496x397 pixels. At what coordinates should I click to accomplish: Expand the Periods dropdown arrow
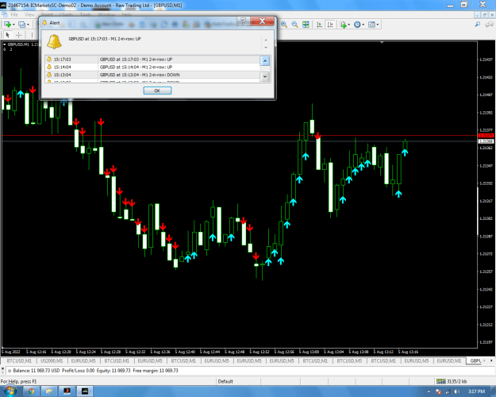point(363,25)
